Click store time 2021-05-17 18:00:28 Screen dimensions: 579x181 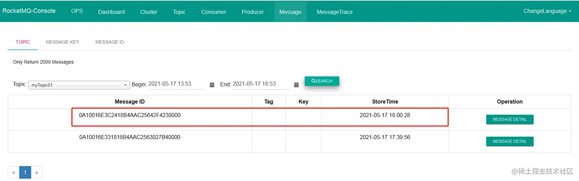pos(385,115)
